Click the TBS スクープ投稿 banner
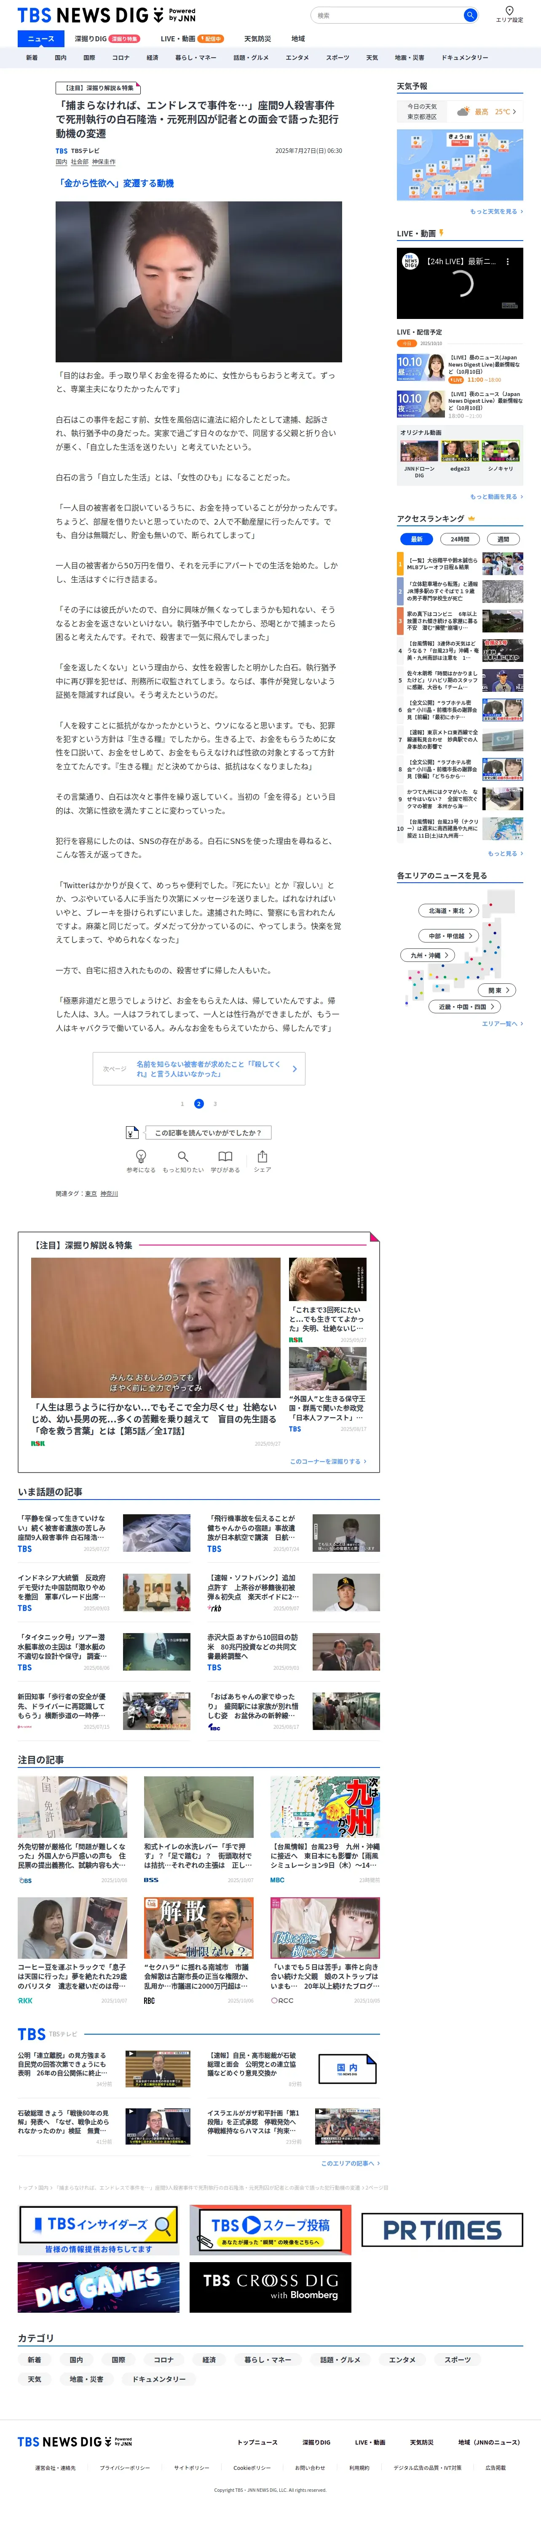The height and width of the screenshot is (2528, 541). click(270, 2230)
